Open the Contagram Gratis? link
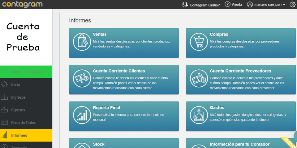 point(204,5)
